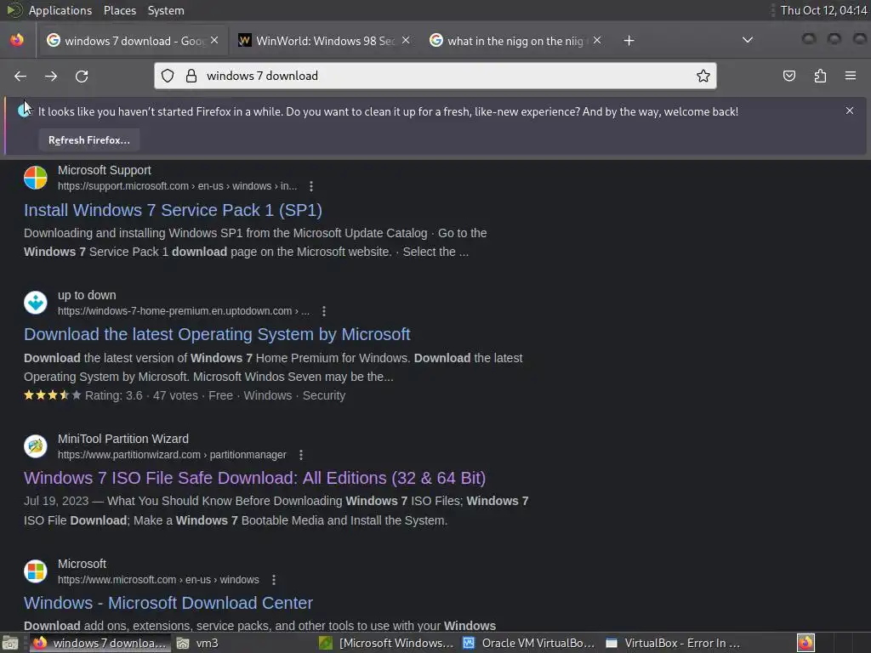Open the System menu
The height and width of the screenshot is (653, 871).
point(166,10)
